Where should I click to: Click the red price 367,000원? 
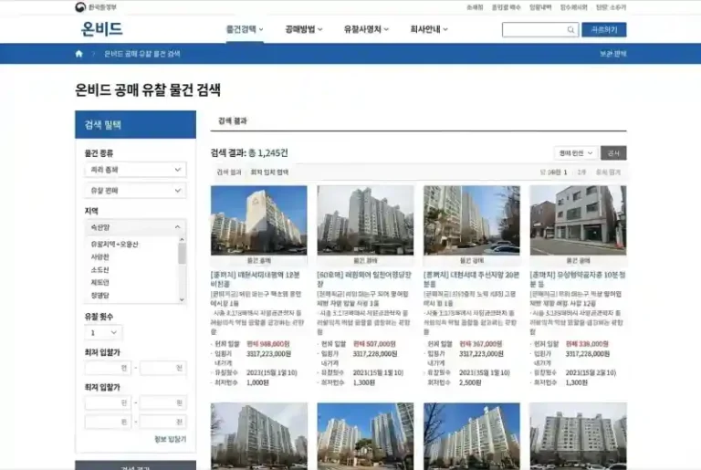click(x=481, y=344)
